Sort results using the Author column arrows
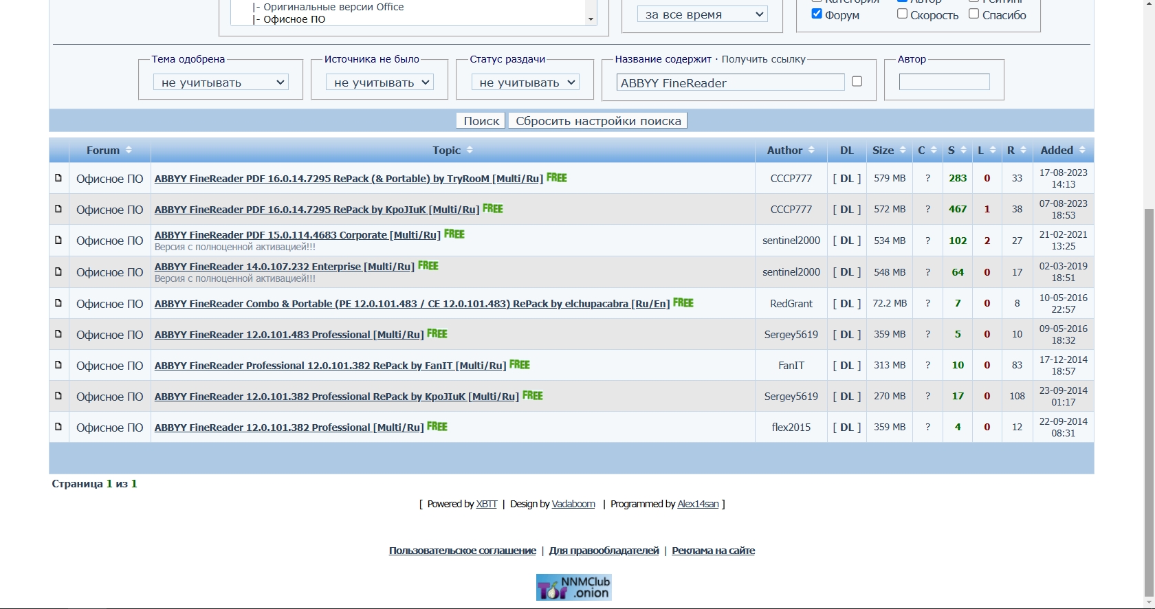The width and height of the screenshot is (1155, 609). (811, 150)
